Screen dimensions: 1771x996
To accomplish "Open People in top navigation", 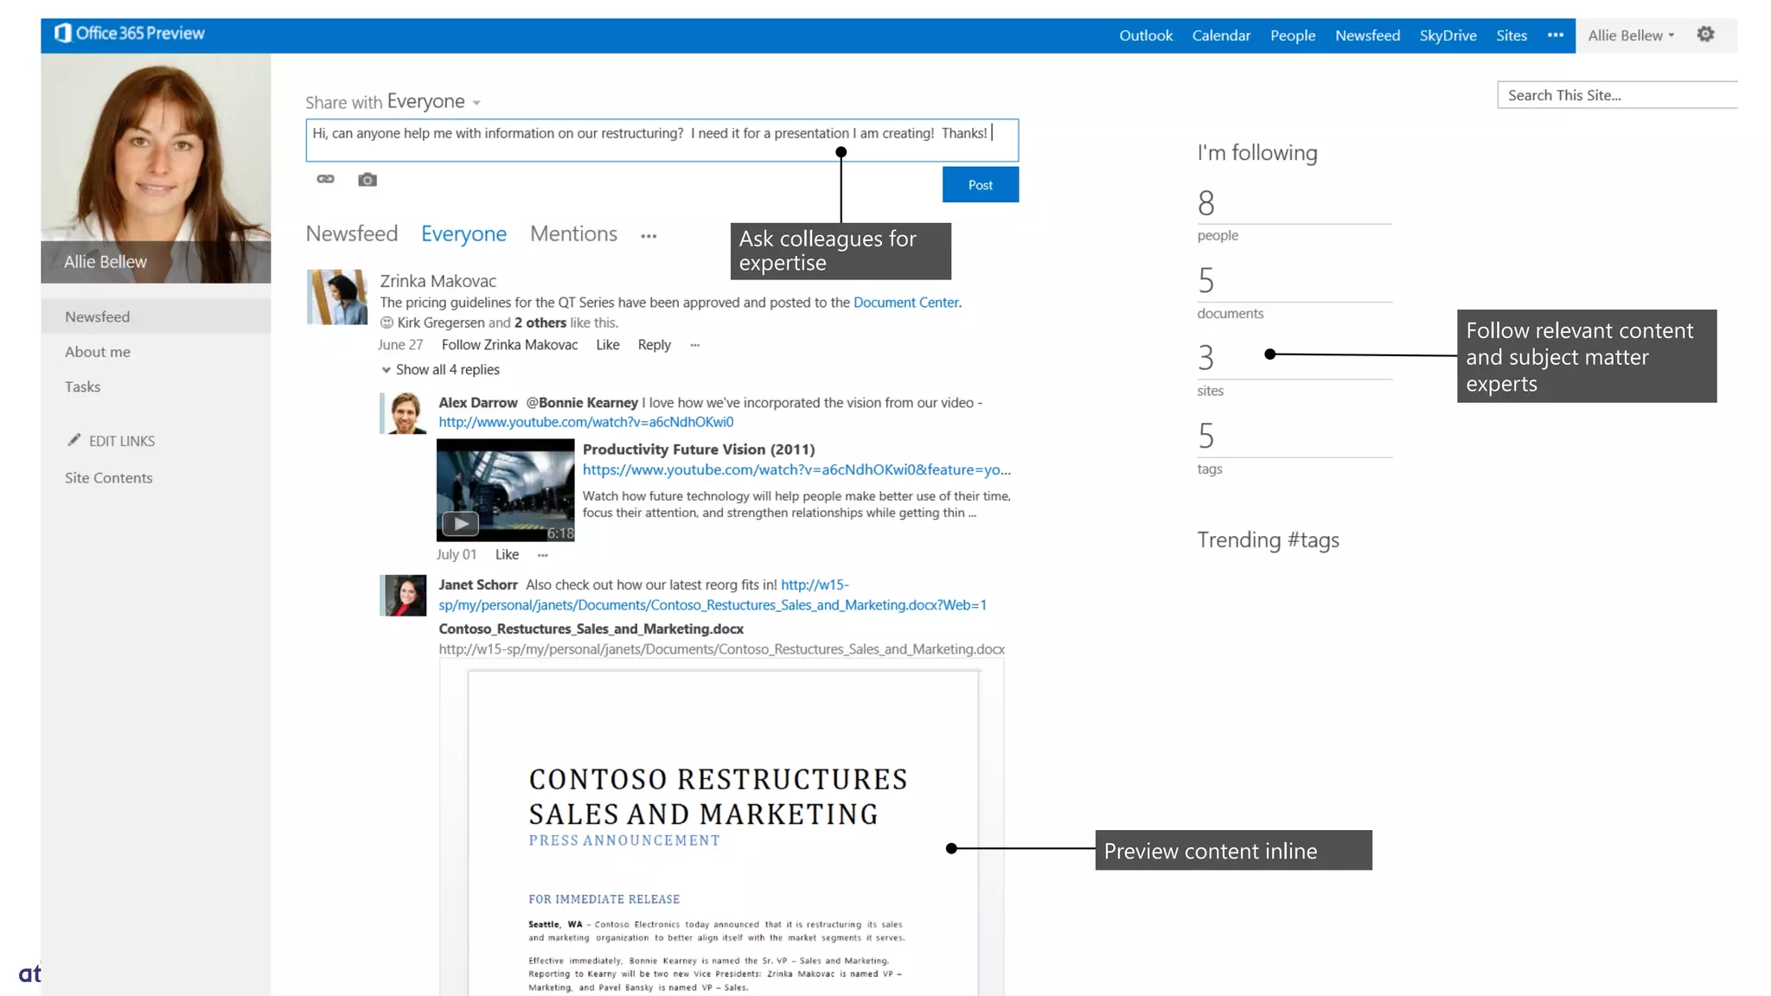I will click(1293, 35).
